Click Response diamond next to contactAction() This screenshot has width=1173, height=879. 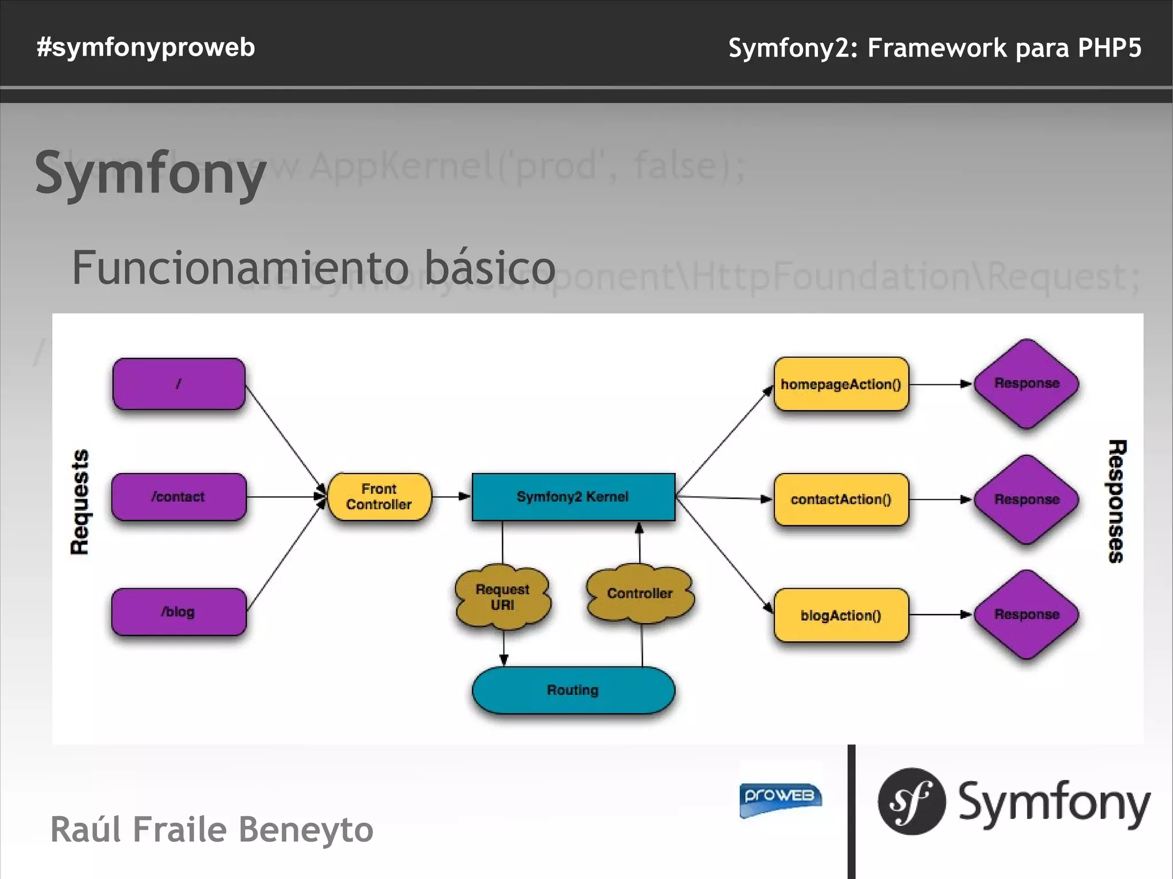click(x=1027, y=499)
